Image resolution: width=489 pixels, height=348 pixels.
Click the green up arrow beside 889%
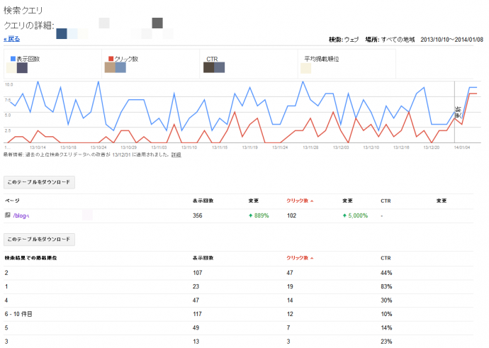pos(250,215)
